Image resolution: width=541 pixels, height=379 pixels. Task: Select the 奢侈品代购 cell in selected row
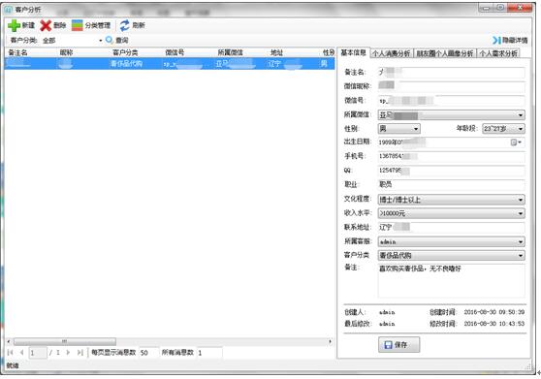tap(126, 64)
